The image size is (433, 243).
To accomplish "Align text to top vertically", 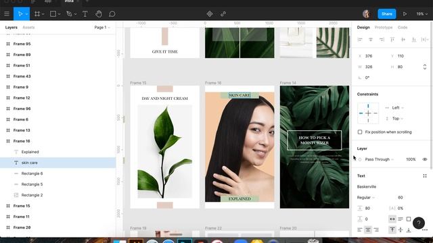I will [x=392, y=230].
